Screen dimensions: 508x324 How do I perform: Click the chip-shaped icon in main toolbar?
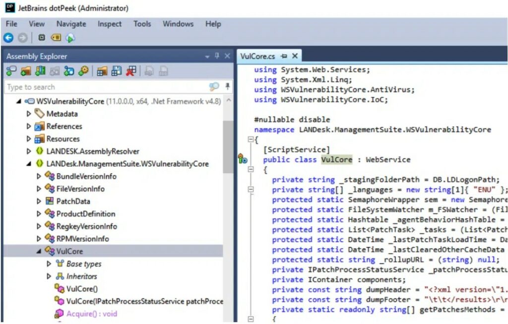click(42, 38)
